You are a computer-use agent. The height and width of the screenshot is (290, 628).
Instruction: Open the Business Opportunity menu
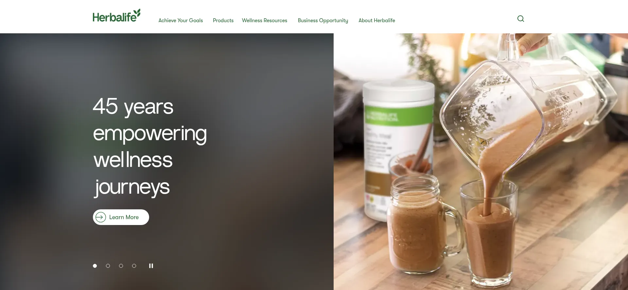click(323, 20)
